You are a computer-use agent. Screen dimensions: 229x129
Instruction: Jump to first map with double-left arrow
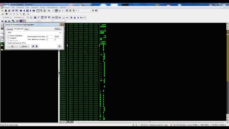point(21,11)
